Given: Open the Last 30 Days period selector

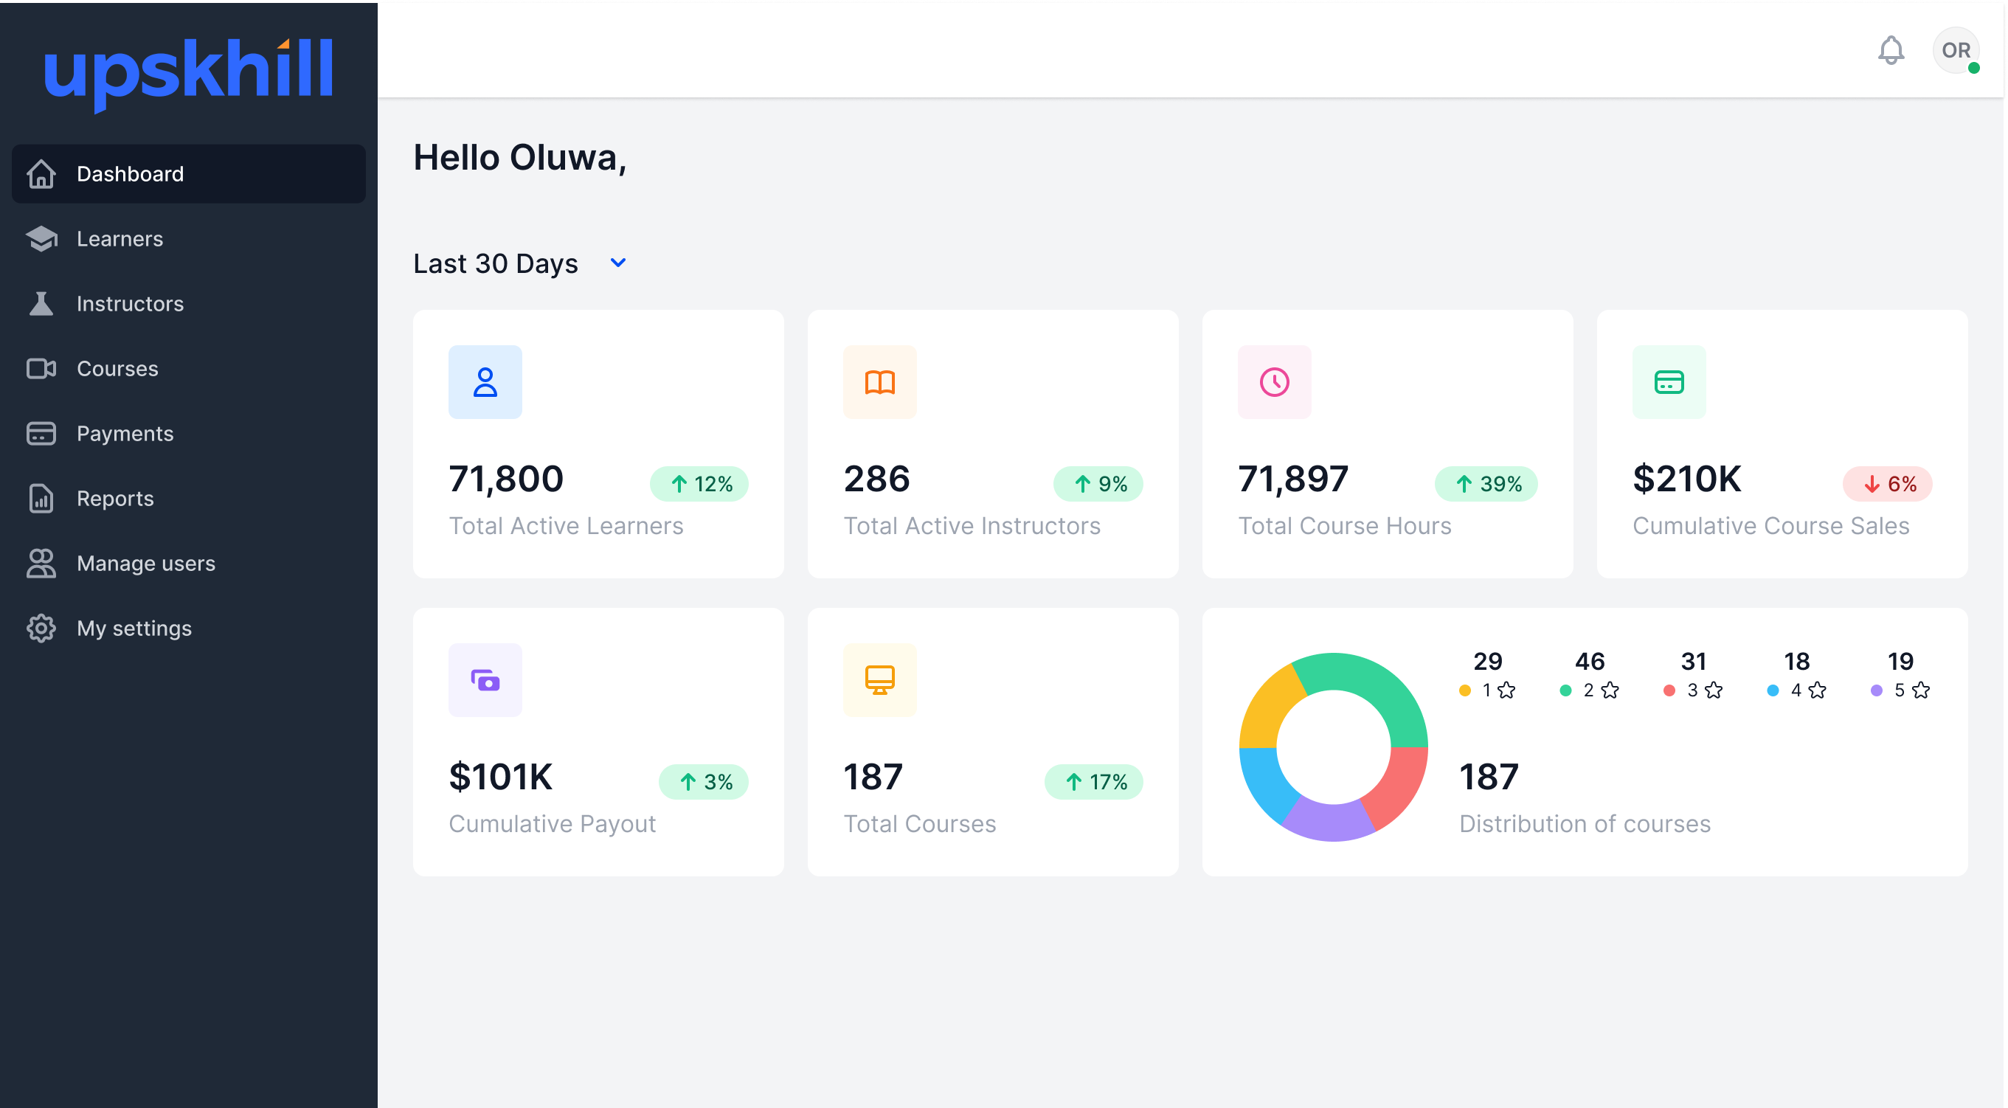Looking at the screenshot, I should pos(496,263).
